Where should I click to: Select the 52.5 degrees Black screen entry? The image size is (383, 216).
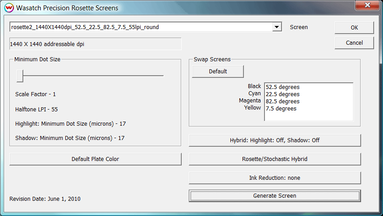tap(282, 87)
